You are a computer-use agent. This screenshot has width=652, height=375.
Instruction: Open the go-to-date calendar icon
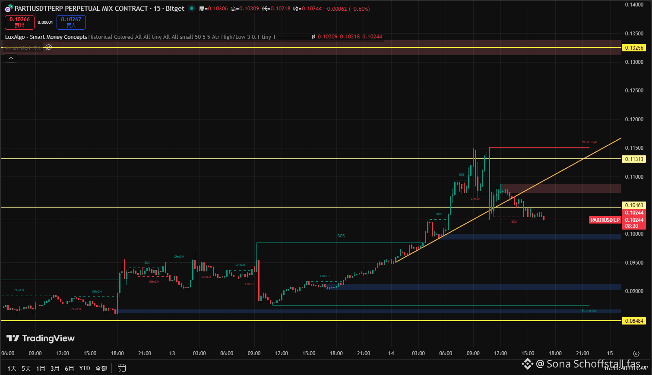click(x=122, y=368)
